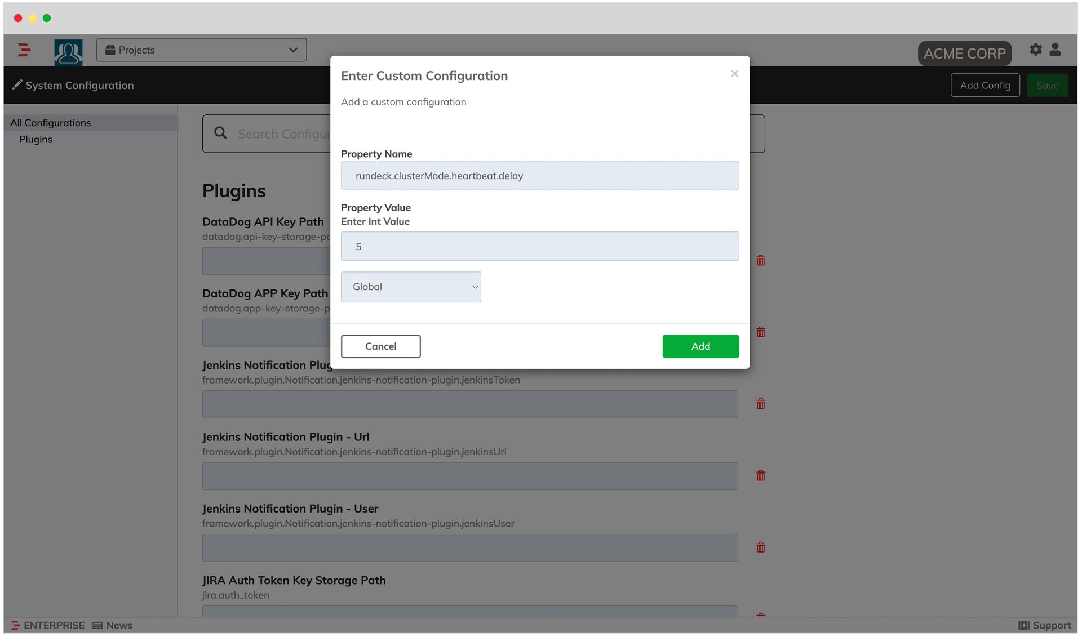
Task: Open the Support link in footer
Action: click(x=1044, y=625)
